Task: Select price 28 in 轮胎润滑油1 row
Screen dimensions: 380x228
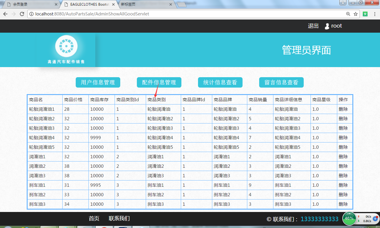Action: [75, 109]
